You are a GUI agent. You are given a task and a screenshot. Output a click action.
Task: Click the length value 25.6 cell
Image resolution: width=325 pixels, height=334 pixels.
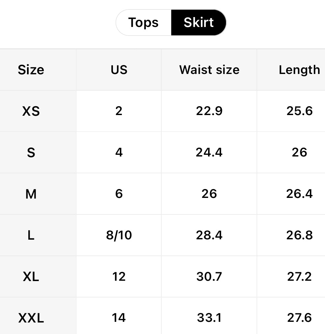[300, 111]
